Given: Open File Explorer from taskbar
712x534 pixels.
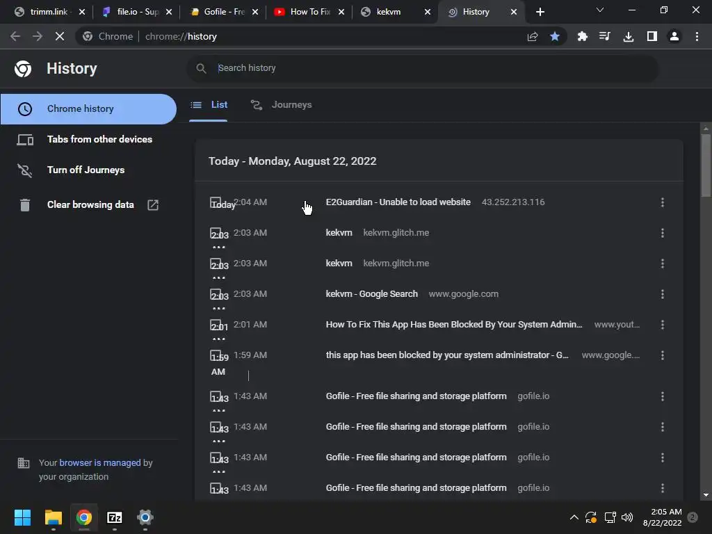Looking at the screenshot, I should click(x=53, y=517).
